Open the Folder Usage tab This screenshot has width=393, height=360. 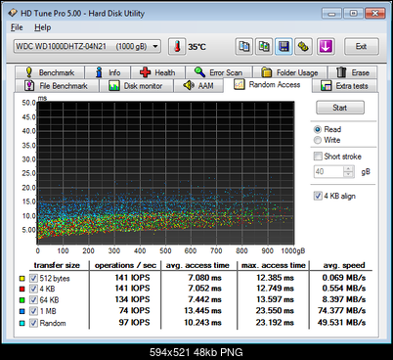(x=289, y=72)
